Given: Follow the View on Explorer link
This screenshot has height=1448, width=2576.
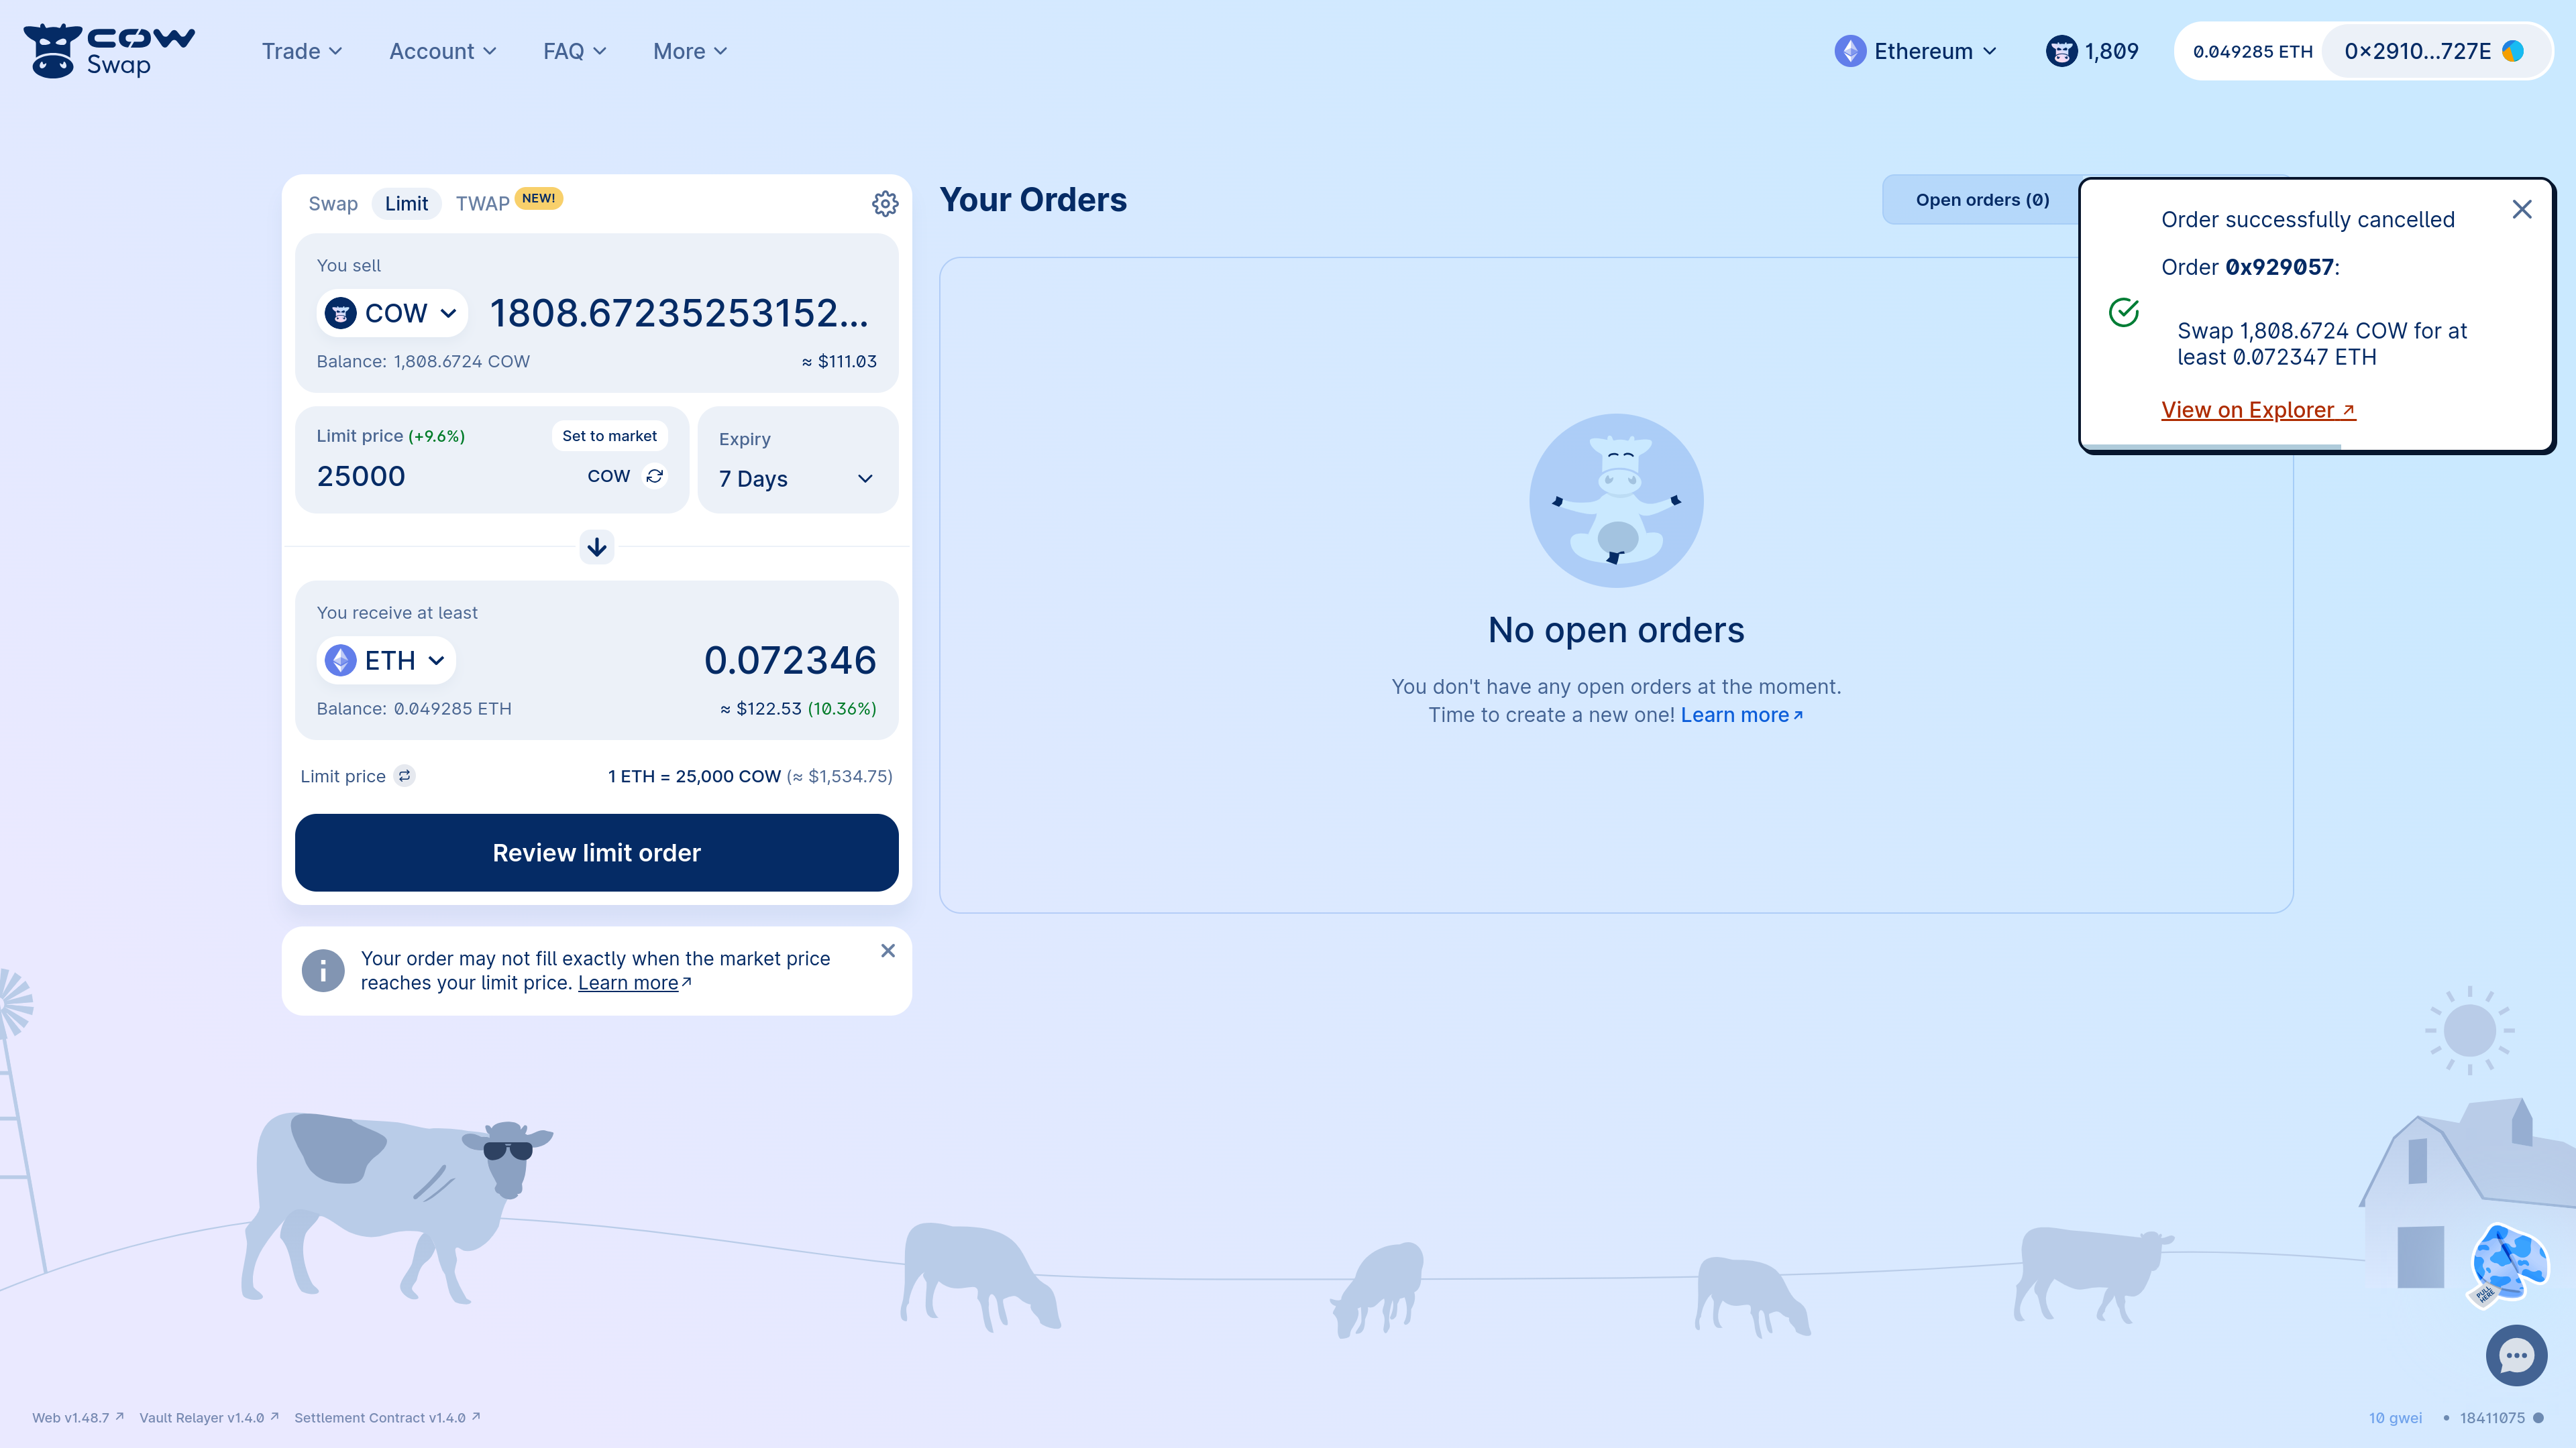Looking at the screenshot, I should [2257, 410].
